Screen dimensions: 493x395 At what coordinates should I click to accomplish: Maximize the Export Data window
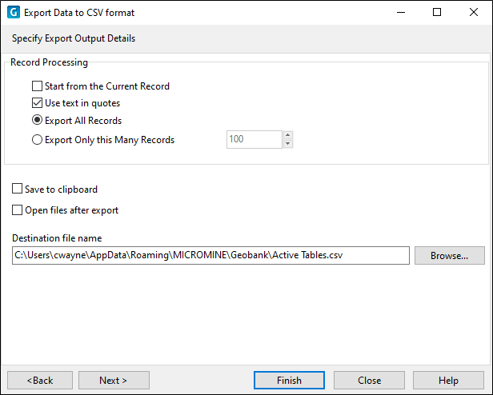tap(437, 13)
